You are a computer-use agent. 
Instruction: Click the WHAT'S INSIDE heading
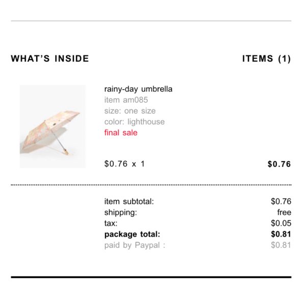coord(50,59)
